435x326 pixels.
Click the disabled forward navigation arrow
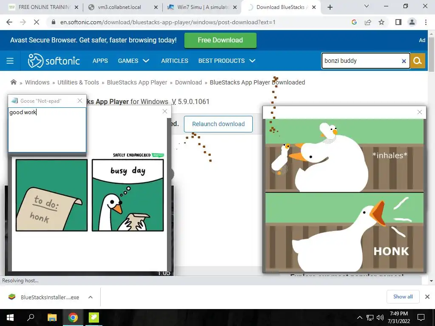coord(23,22)
